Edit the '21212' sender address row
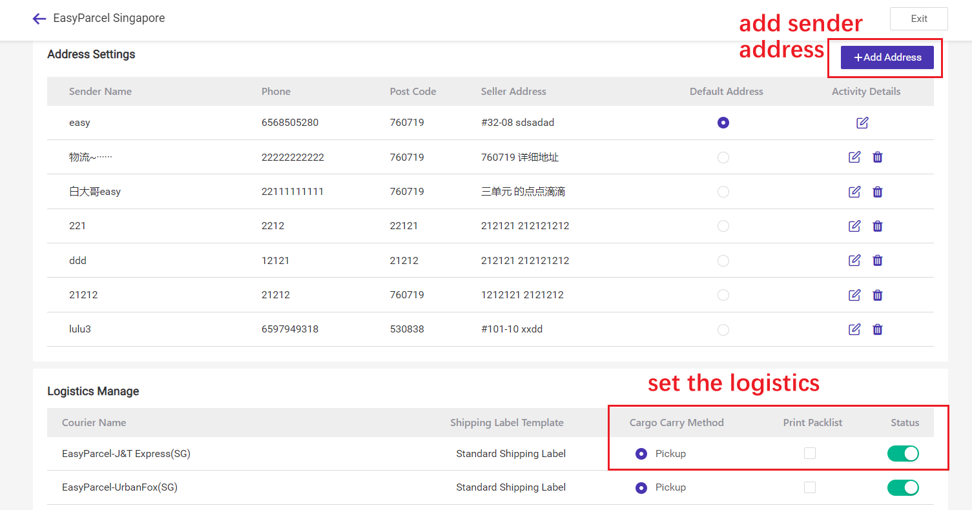 click(854, 295)
